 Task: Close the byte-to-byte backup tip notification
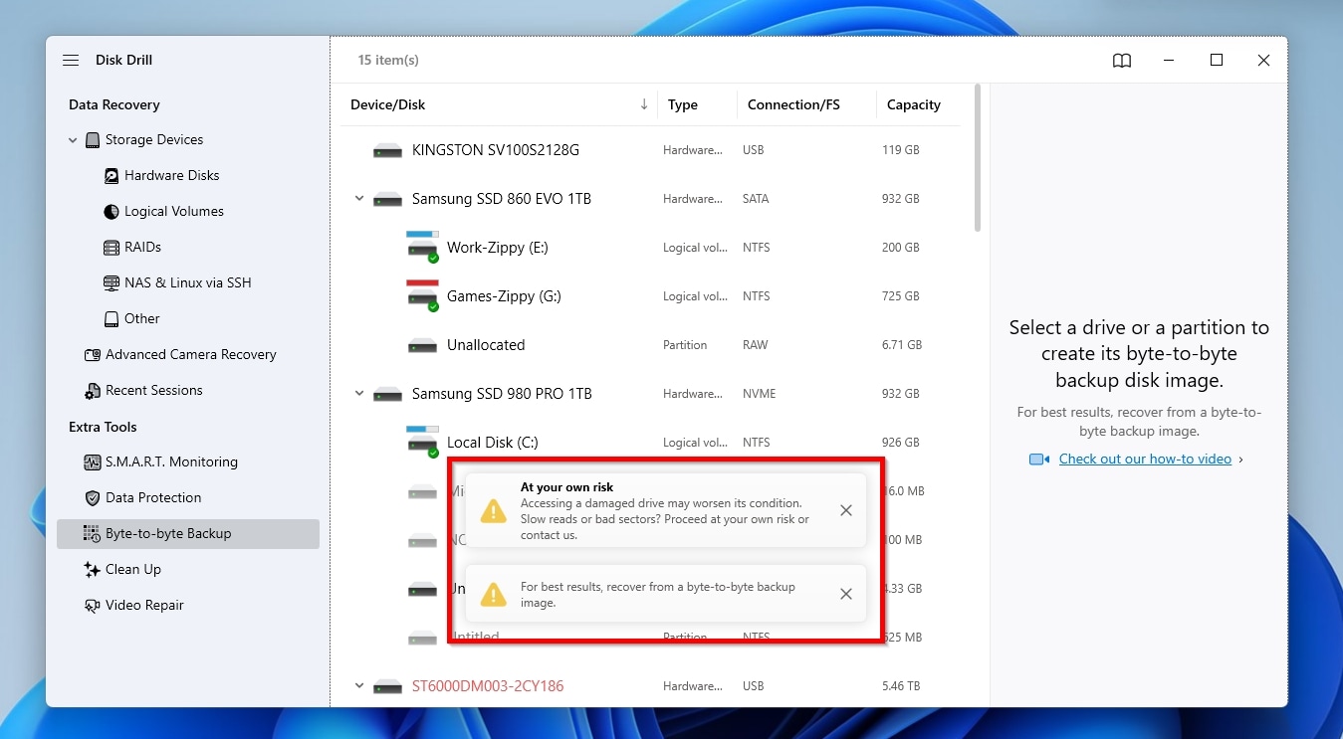pos(845,595)
